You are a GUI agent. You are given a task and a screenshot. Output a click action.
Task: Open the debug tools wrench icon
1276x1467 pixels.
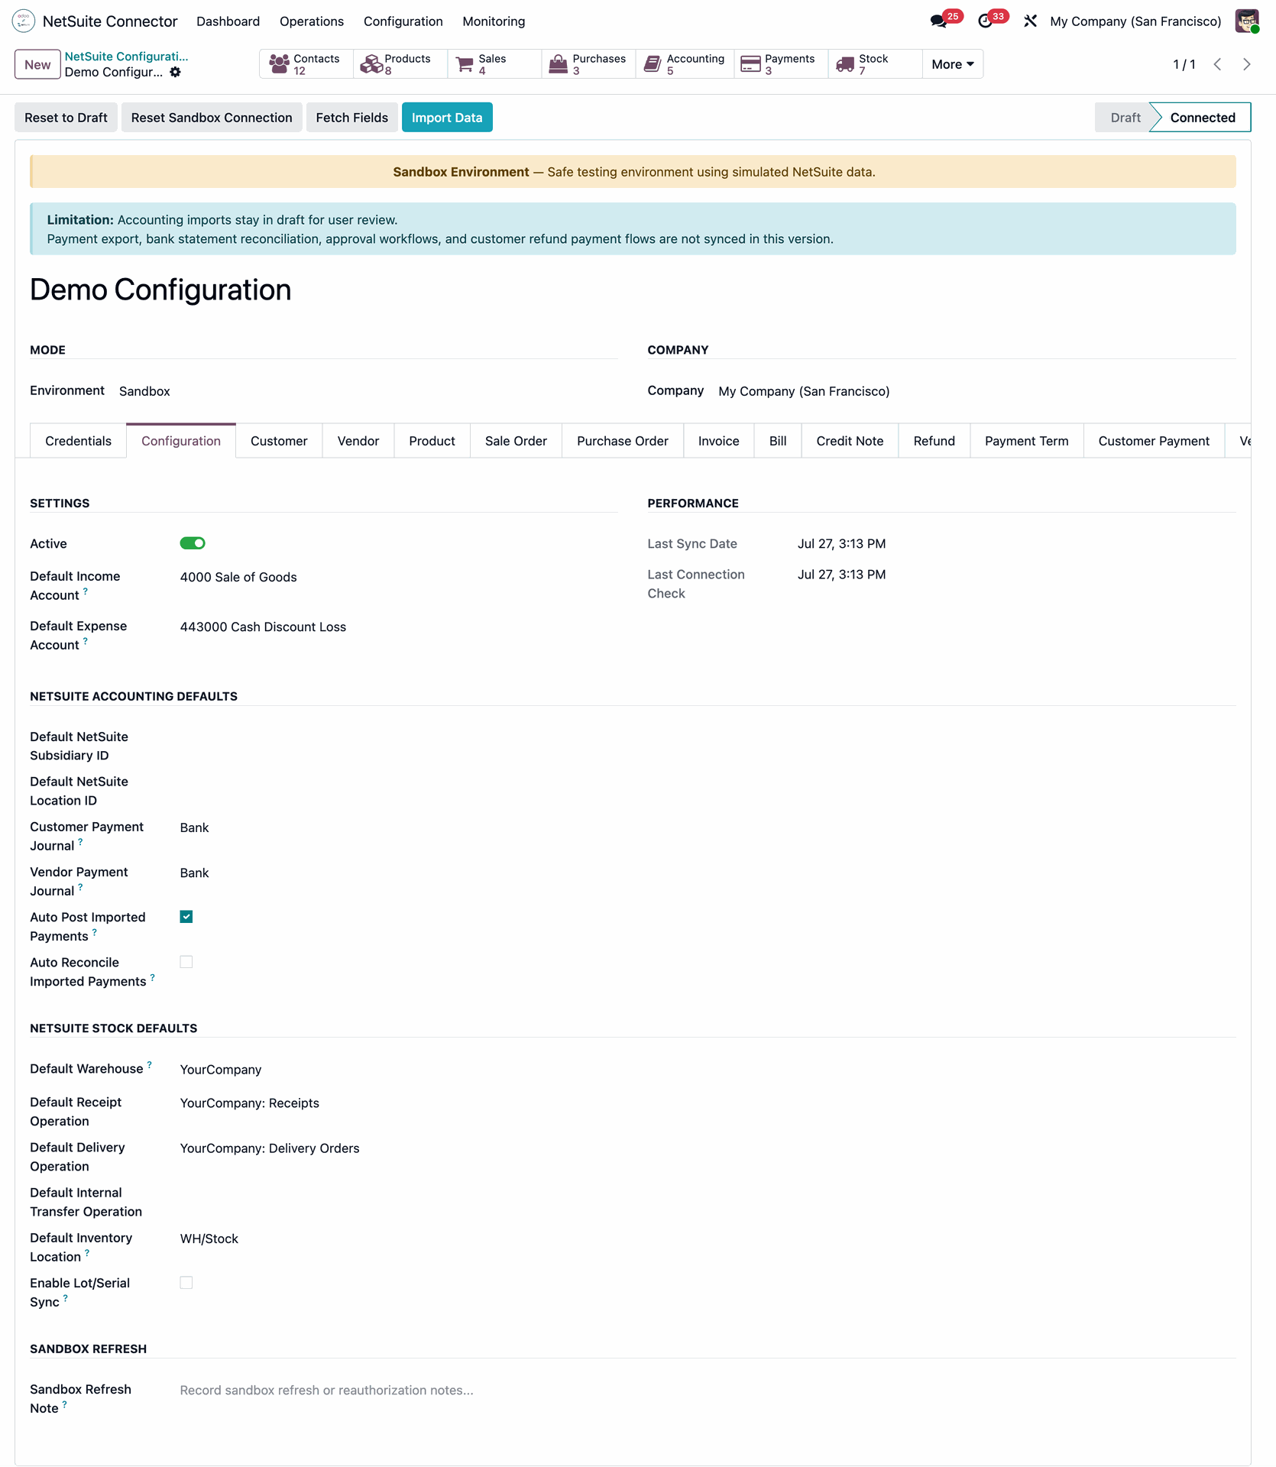[x=1030, y=21]
